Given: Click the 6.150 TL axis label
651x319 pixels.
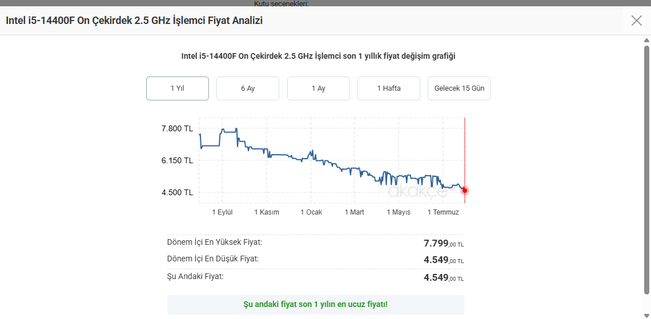Looking at the screenshot, I should [x=177, y=160].
